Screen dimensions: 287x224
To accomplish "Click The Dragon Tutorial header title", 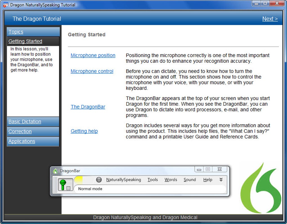I will 37,19.
